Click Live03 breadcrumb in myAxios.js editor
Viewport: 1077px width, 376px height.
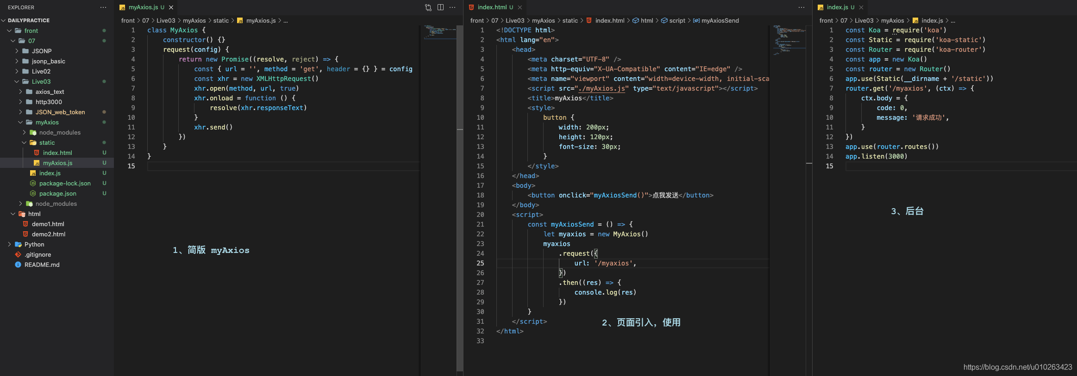click(166, 20)
